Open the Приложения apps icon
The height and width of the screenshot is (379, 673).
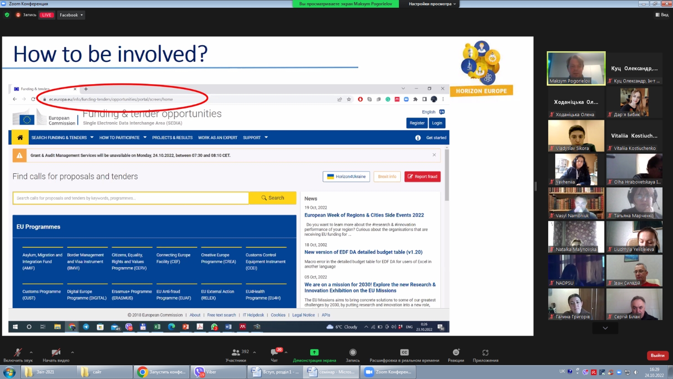(485, 352)
